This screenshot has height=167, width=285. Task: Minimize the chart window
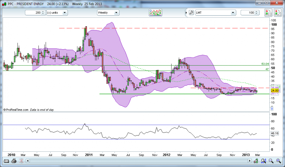259,3
